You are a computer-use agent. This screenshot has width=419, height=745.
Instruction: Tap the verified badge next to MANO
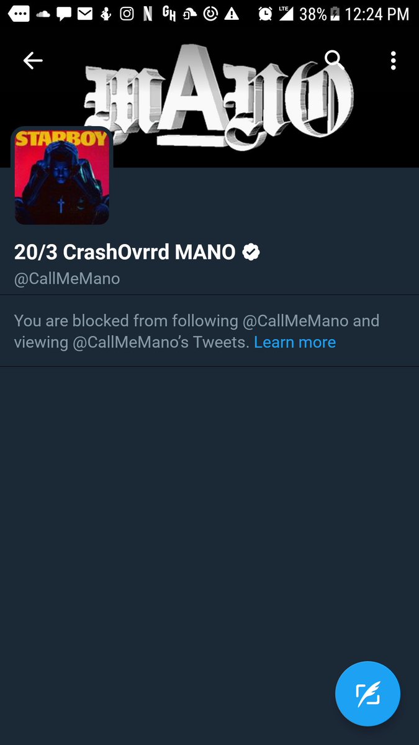[x=251, y=252]
